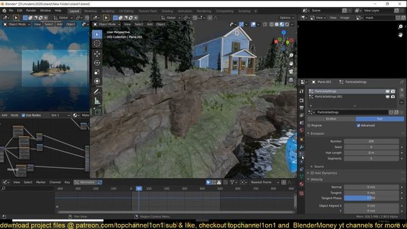Adjust the Tangent Phase slider
The image size is (407, 229).
(x=371, y=198)
